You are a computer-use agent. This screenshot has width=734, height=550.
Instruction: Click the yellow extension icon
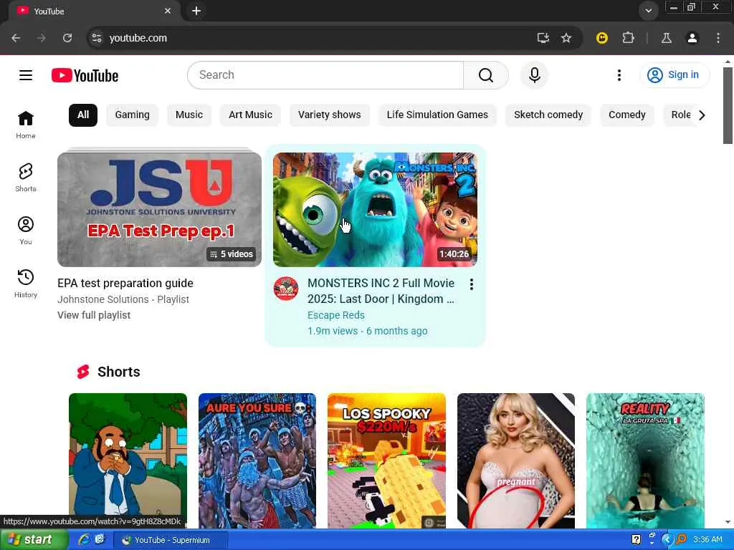click(602, 38)
